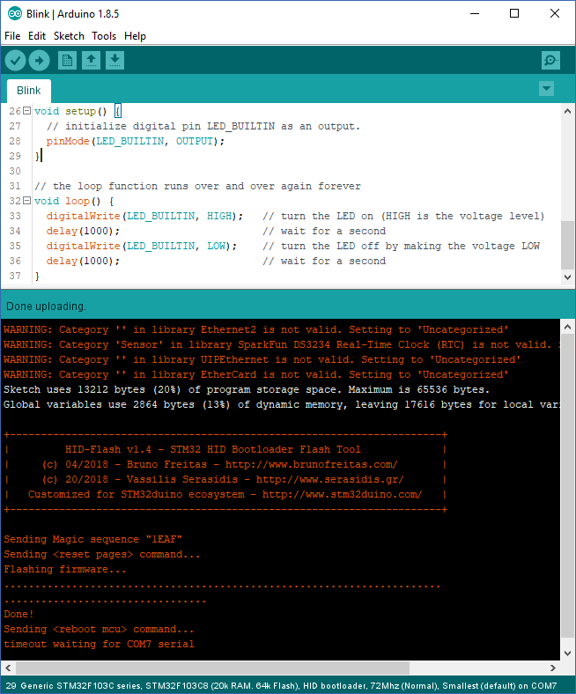
Task: Click 'delay(1000);' on line 36
Action: [x=83, y=262]
